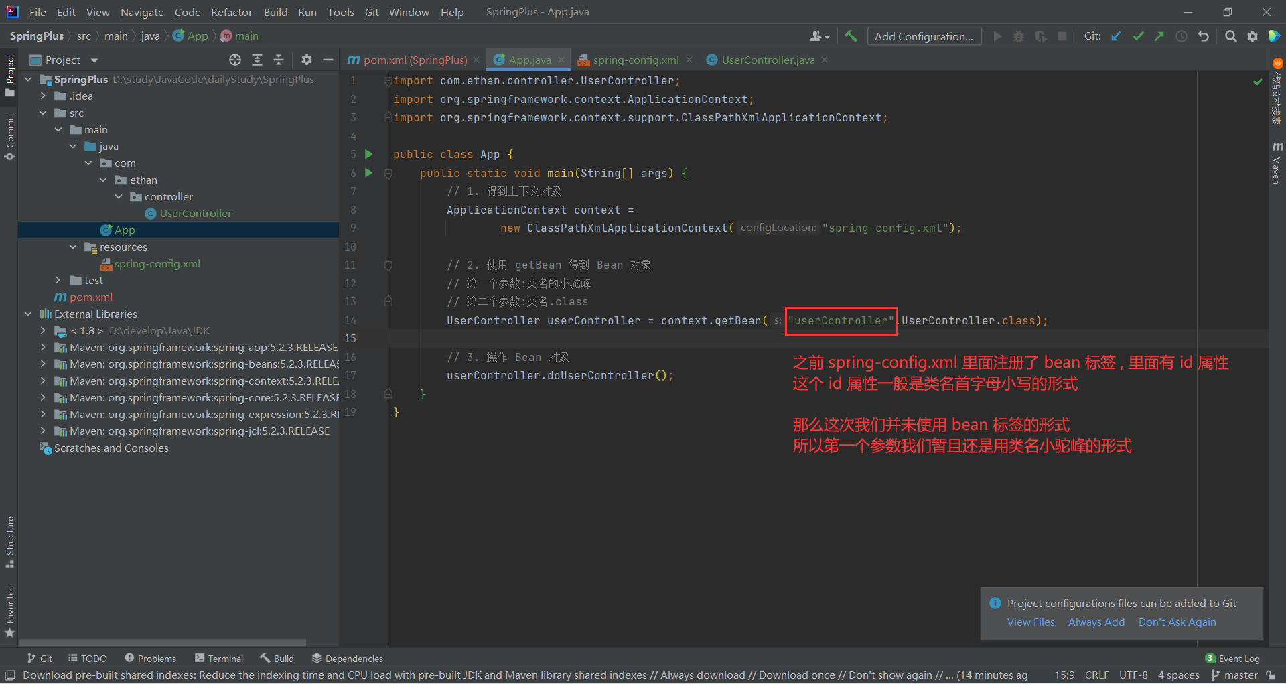Collapse the SpringPlus root folder
The width and height of the screenshot is (1286, 684).
coord(28,79)
